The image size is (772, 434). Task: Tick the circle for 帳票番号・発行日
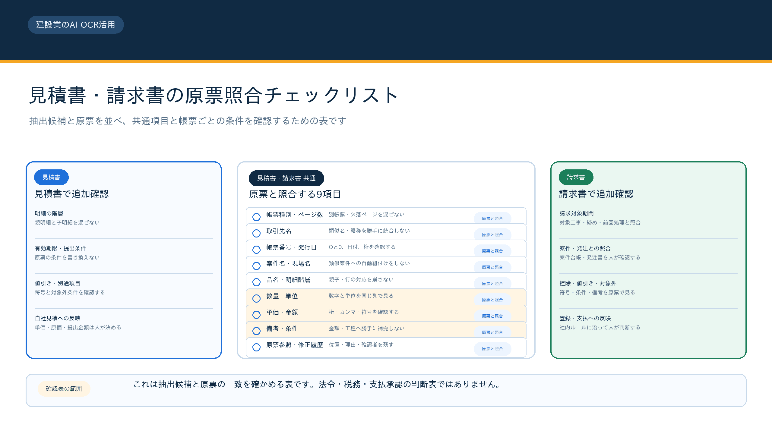coord(256,250)
